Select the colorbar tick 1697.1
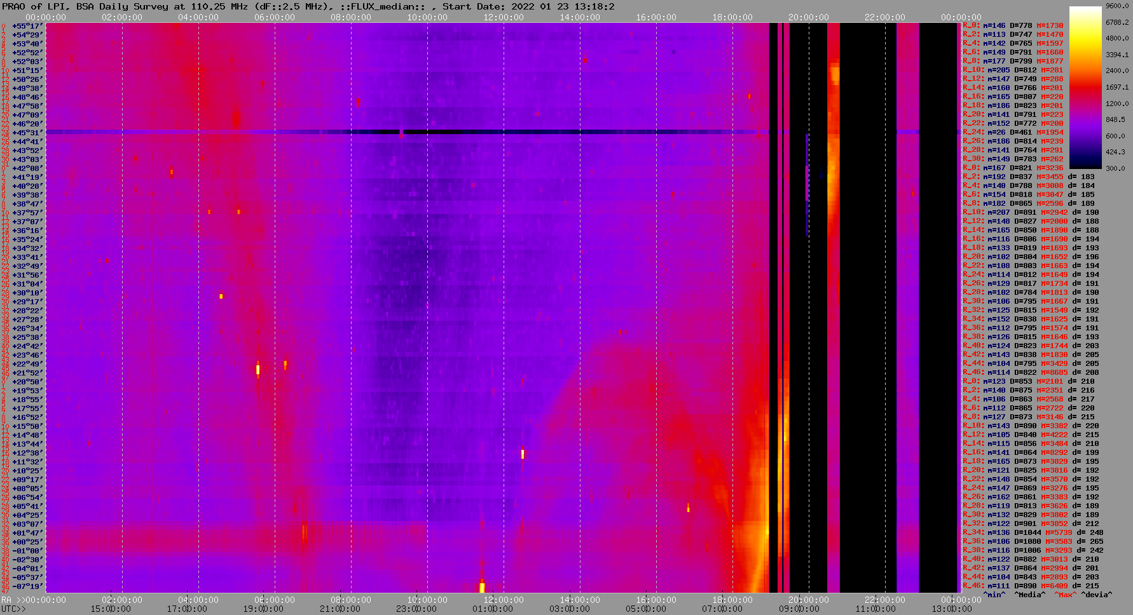Image resolution: width=1133 pixels, height=615 pixels. click(1116, 87)
